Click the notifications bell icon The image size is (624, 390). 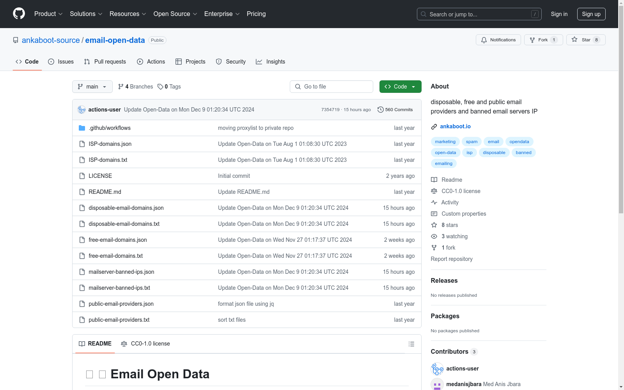(x=484, y=40)
